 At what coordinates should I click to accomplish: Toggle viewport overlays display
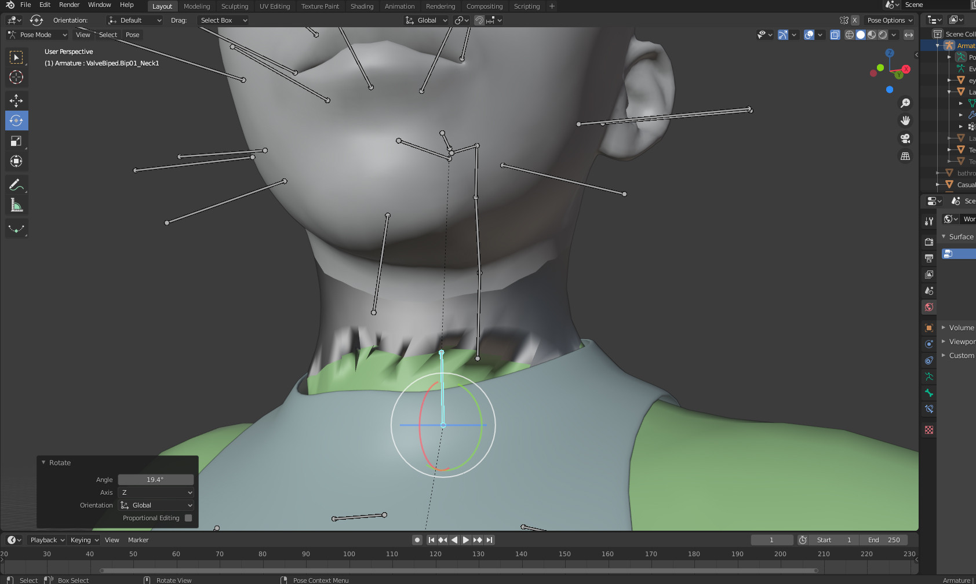point(809,35)
